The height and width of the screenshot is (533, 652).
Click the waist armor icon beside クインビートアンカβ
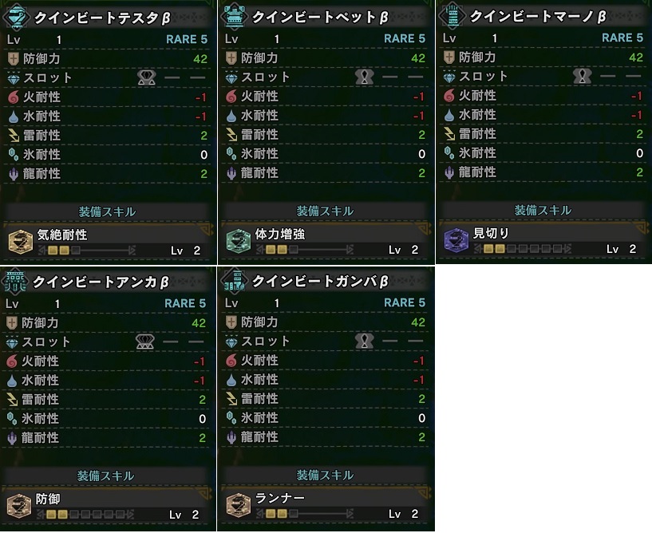point(15,282)
